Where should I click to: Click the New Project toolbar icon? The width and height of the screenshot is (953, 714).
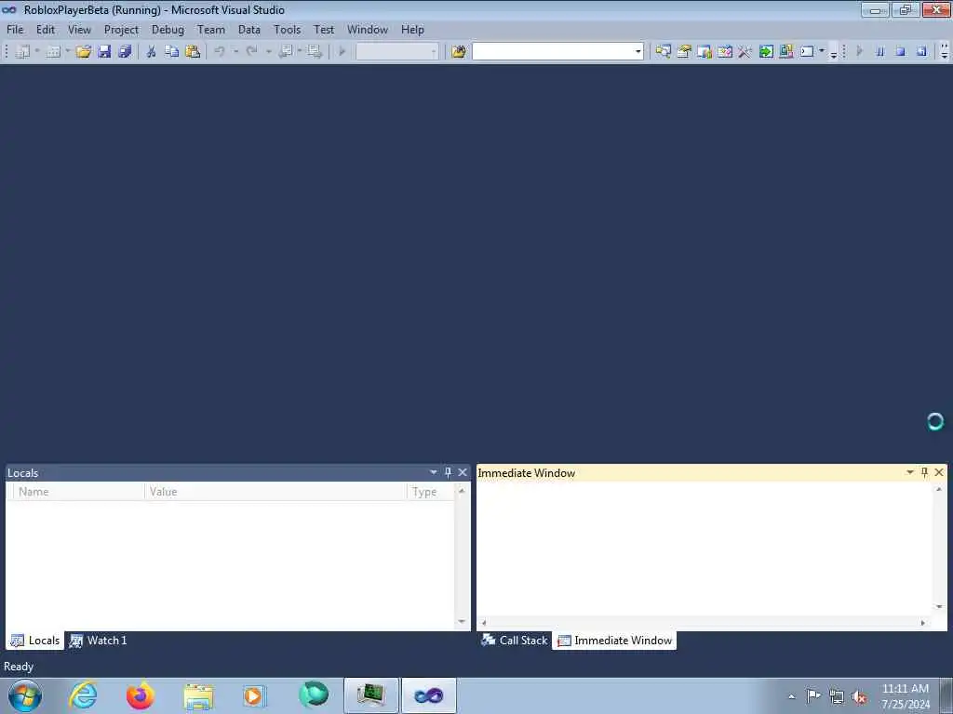click(23, 52)
